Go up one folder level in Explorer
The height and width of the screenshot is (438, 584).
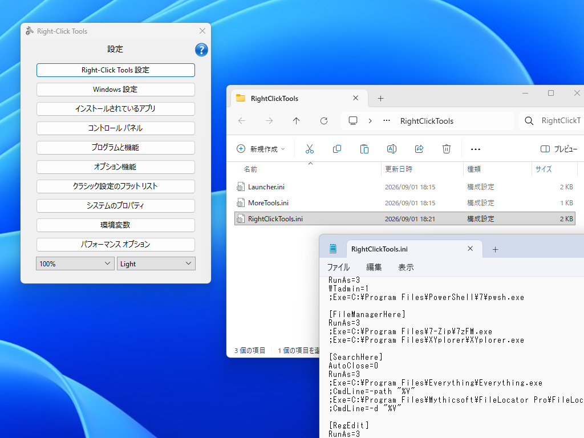pyautogui.click(x=296, y=121)
